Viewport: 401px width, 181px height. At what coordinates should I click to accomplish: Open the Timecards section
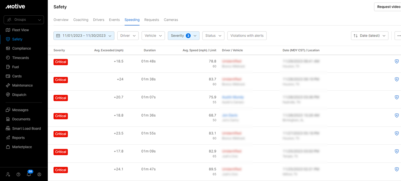click(x=20, y=58)
